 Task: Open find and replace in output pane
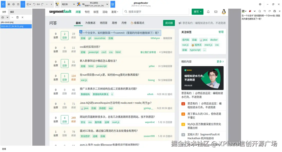(260, 11)
